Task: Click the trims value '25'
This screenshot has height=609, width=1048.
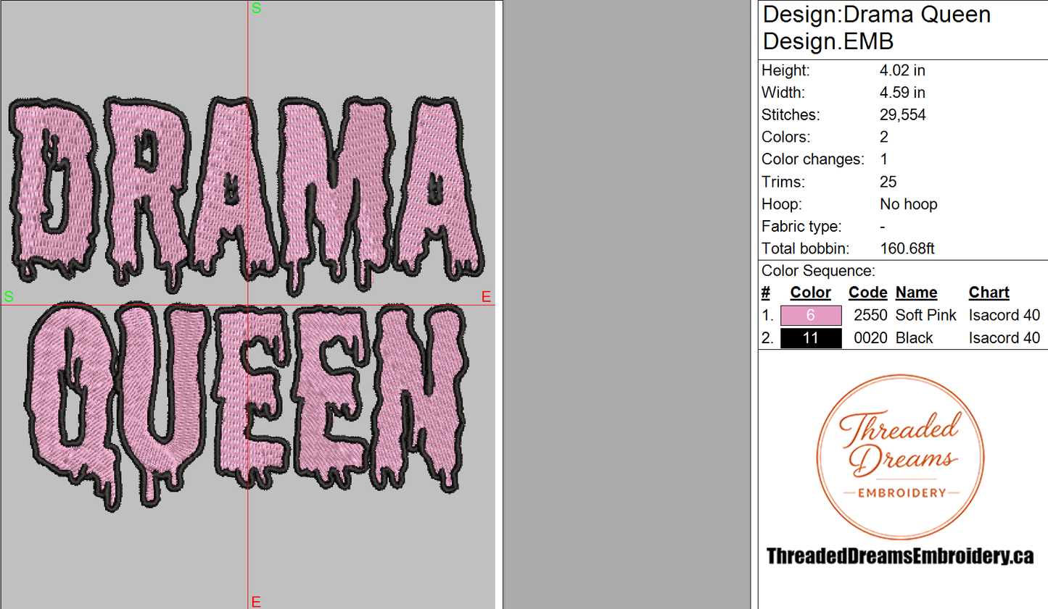Action: [x=888, y=182]
